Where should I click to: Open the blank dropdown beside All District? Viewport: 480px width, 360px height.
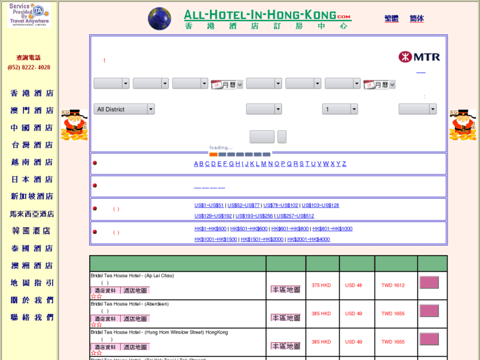click(264, 109)
